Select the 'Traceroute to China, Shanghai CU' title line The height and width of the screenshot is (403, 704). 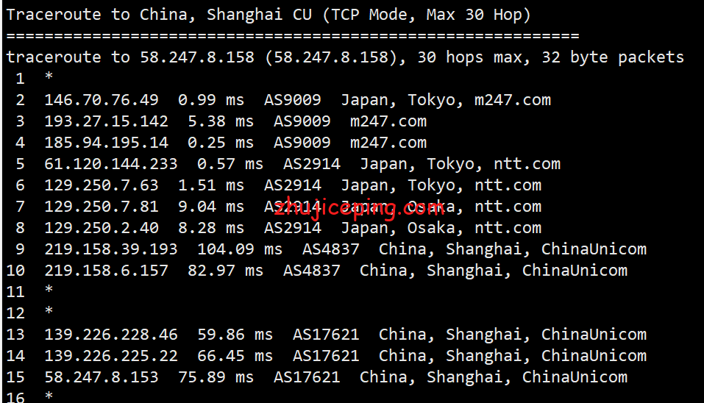click(x=269, y=15)
